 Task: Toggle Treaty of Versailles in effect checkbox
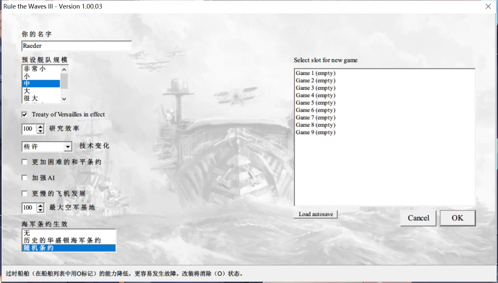tap(24, 114)
